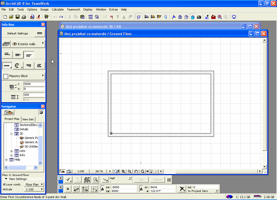The height and width of the screenshot is (200, 277).
Task: Open the Teamwork menu
Action: [74, 9]
